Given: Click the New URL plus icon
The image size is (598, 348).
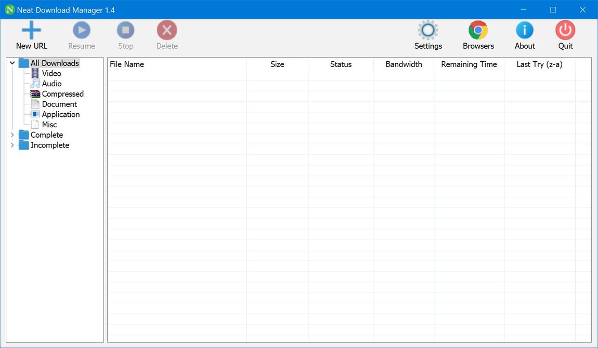Looking at the screenshot, I should [x=31, y=30].
